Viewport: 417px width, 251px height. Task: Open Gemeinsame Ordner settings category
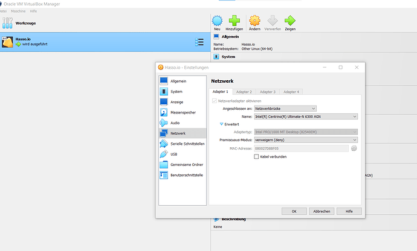click(x=183, y=164)
